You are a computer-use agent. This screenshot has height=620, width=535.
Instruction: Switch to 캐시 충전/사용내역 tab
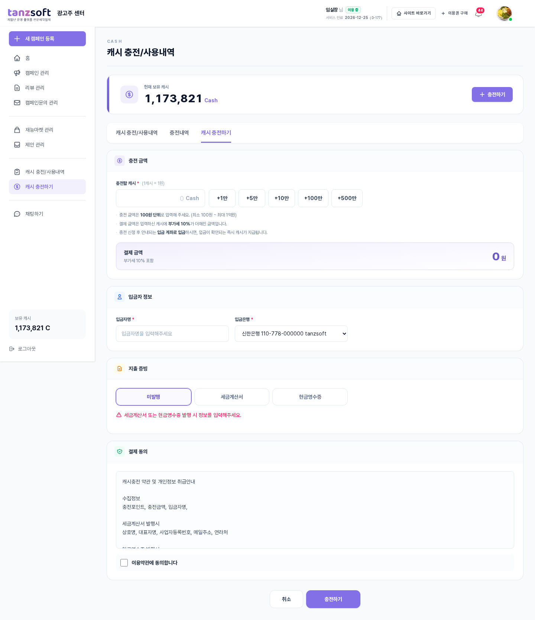tap(137, 133)
